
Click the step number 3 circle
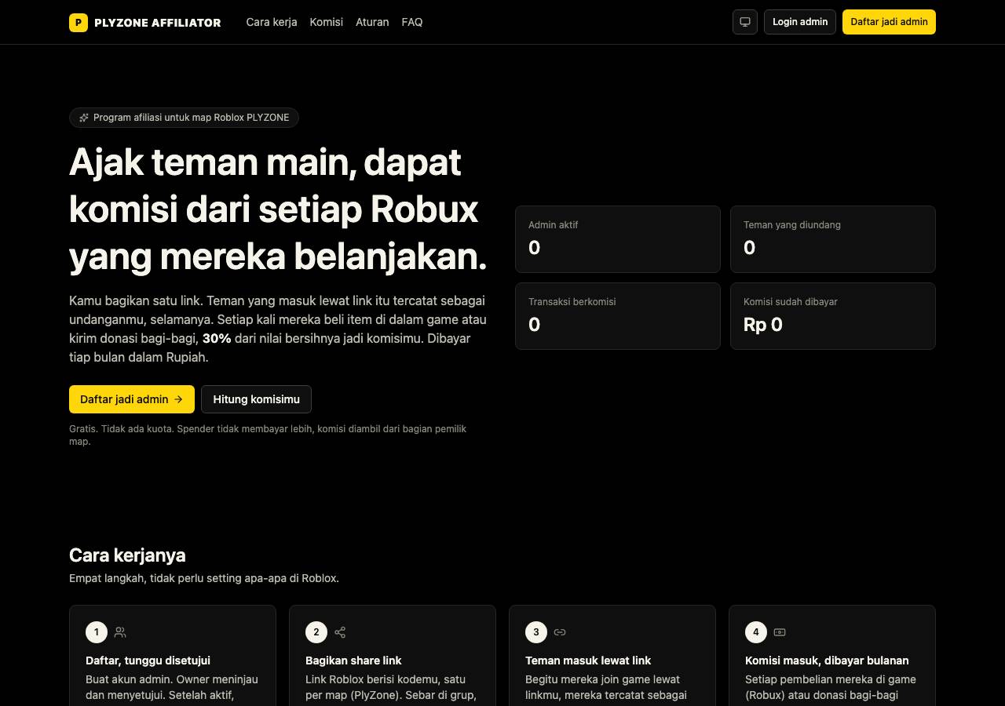536,632
